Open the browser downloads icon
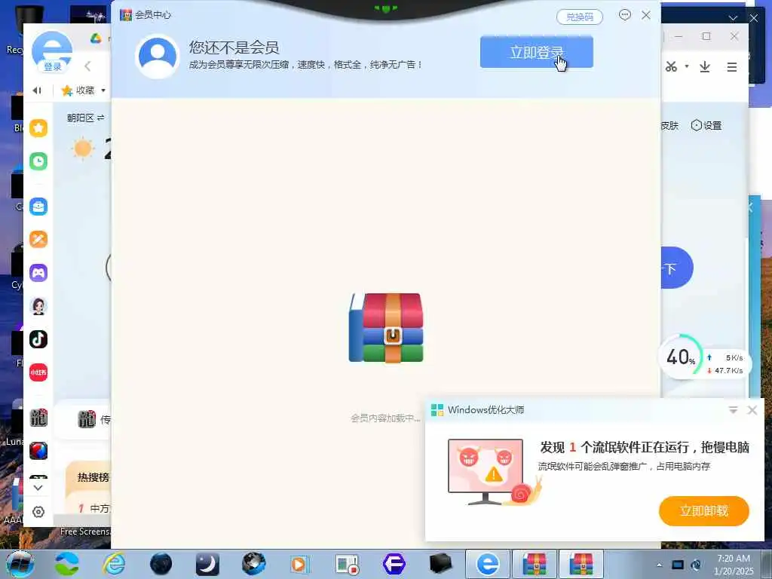The image size is (772, 579). 705,66
